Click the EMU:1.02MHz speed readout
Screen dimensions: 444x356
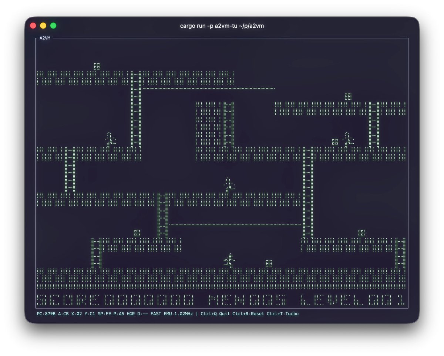coord(178,314)
